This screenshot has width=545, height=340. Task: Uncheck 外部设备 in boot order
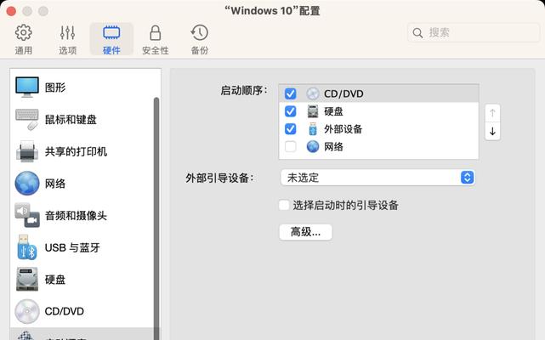[x=290, y=129]
